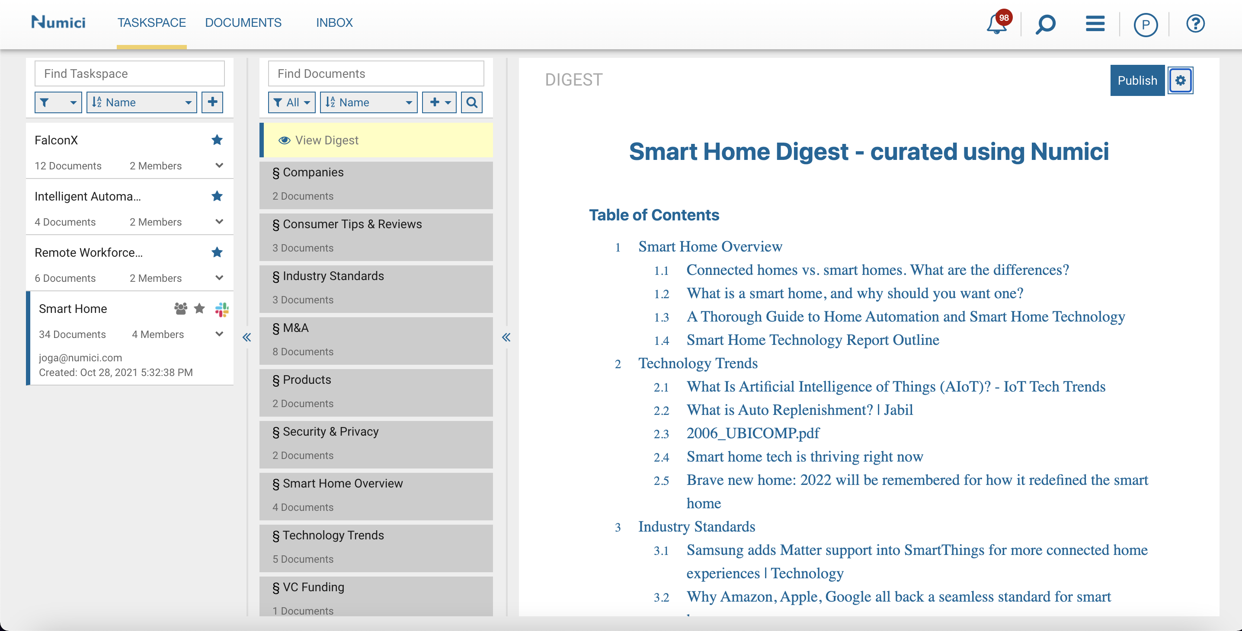The height and width of the screenshot is (631, 1242).
Task: Collapse Smart Home details chevron
Action: pyautogui.click(x=219, y=334)
